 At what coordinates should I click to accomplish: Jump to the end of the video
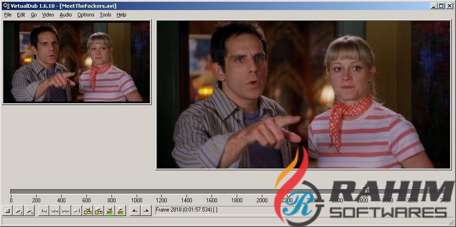(x=77, y=211)
